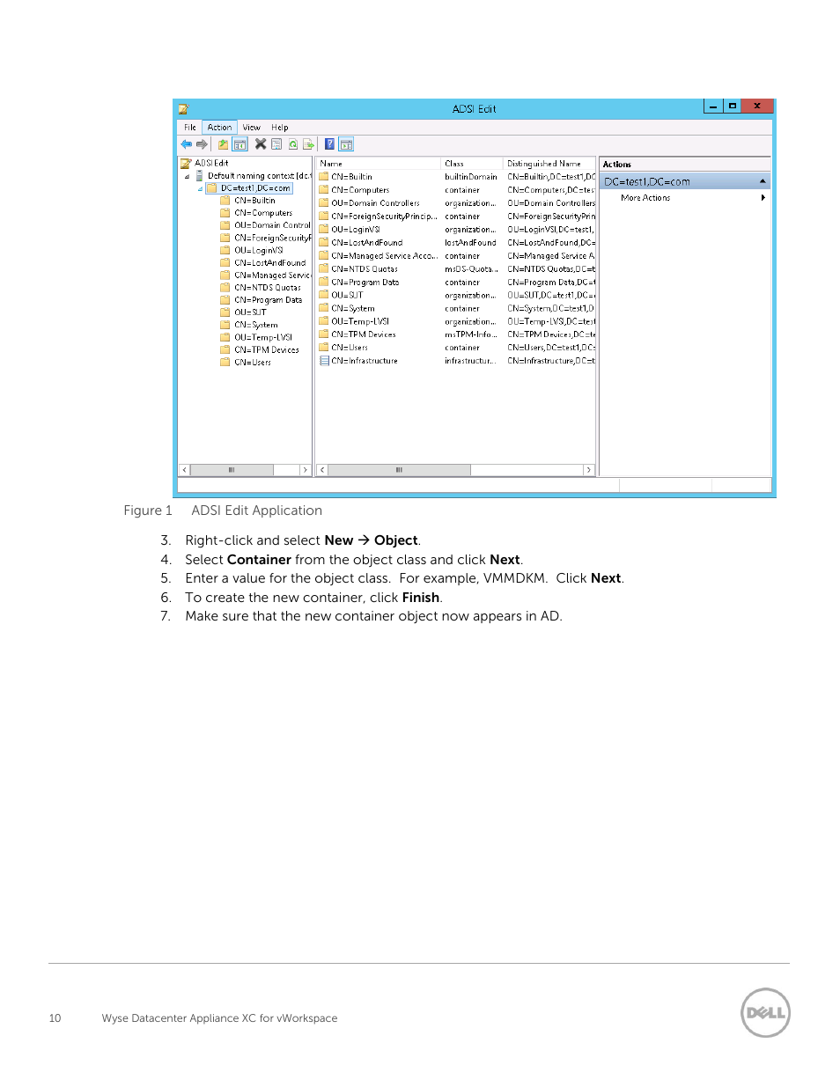Click folder icon of CN=Users in tree

click(225, 362)
